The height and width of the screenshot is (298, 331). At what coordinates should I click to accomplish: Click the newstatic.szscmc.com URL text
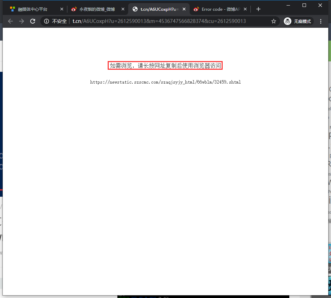click(165, 82)
